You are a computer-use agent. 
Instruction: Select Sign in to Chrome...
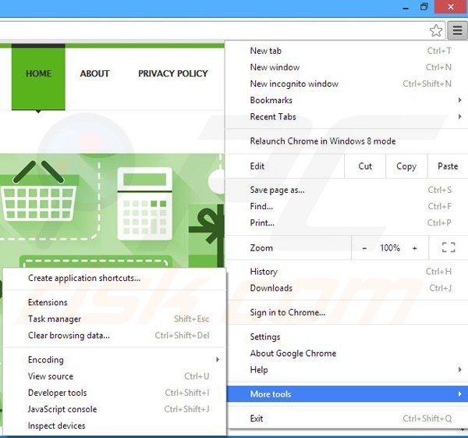point(347,312)
